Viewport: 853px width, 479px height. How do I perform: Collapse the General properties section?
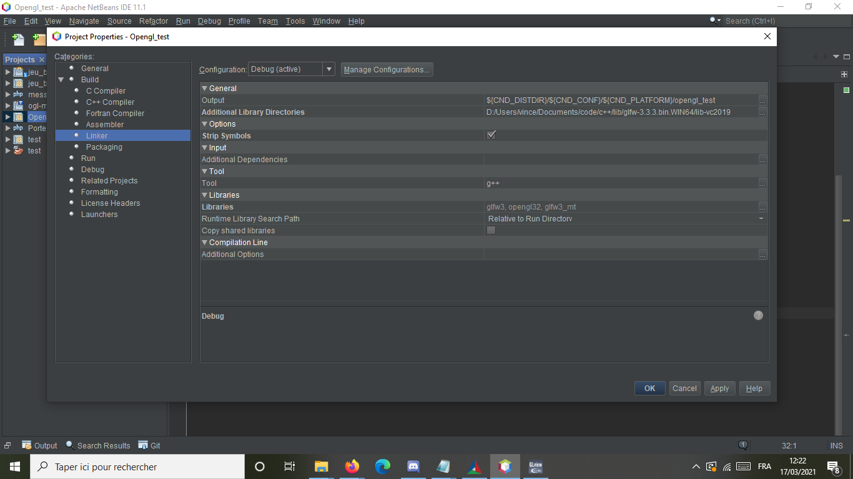point(204,89)
